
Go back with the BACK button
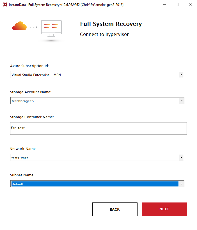point(115,209)
